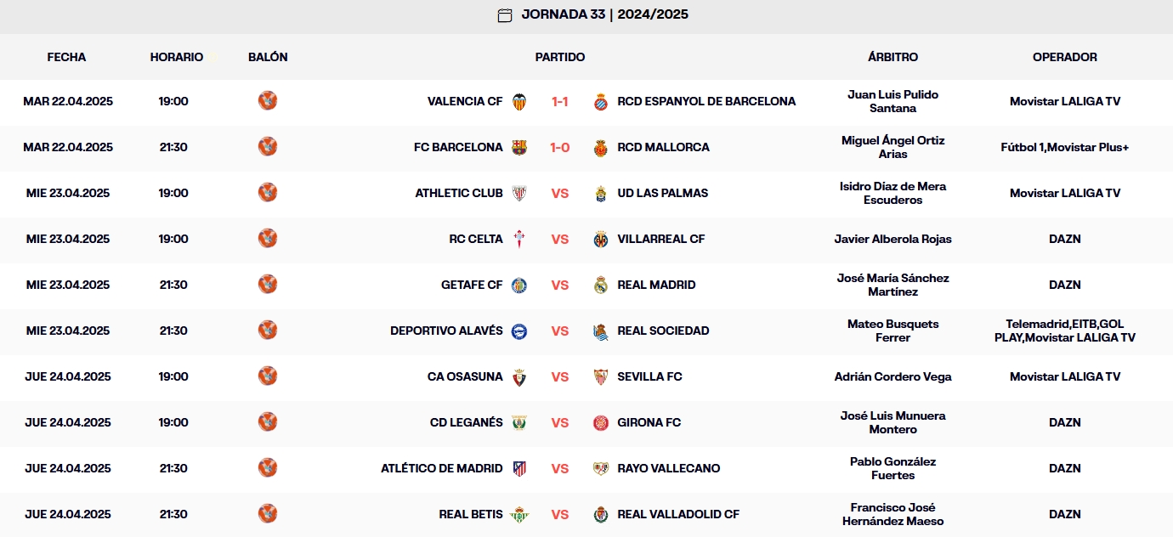1173x537 pixels.
Task: Click the FC Barcelona crest
Action: (x=519, y=148)
